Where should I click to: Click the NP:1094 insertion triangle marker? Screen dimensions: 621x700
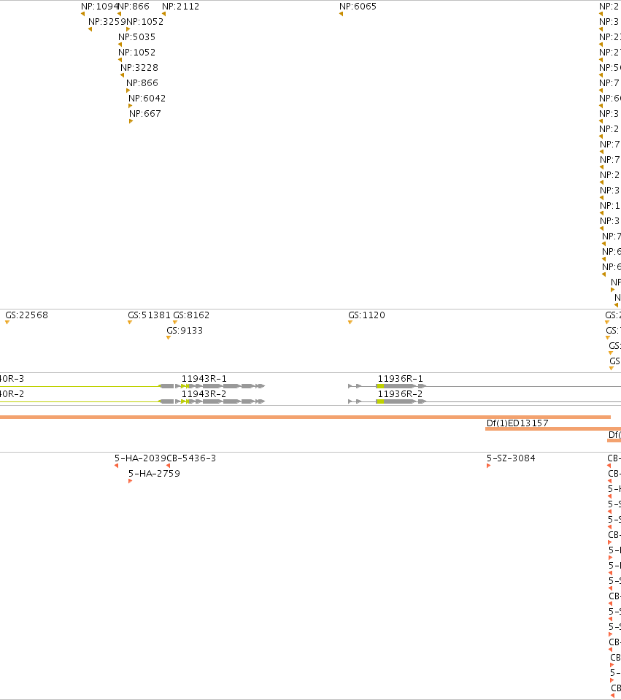click(83, 14)
